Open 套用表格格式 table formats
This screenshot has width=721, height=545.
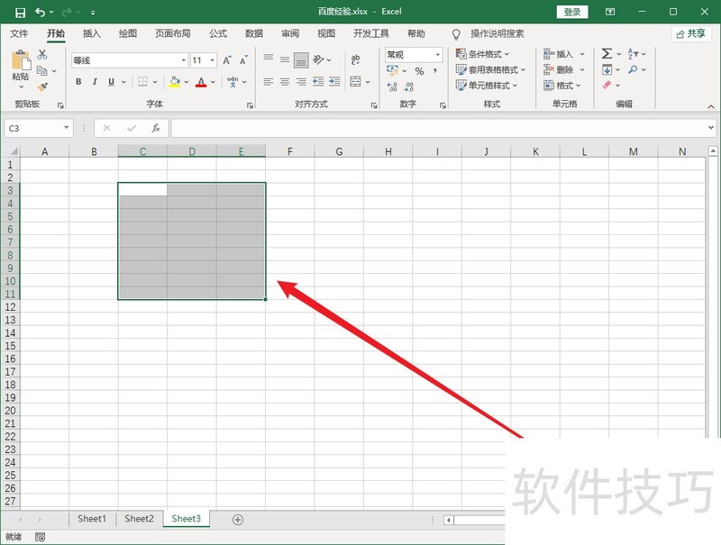coord(490,70)
